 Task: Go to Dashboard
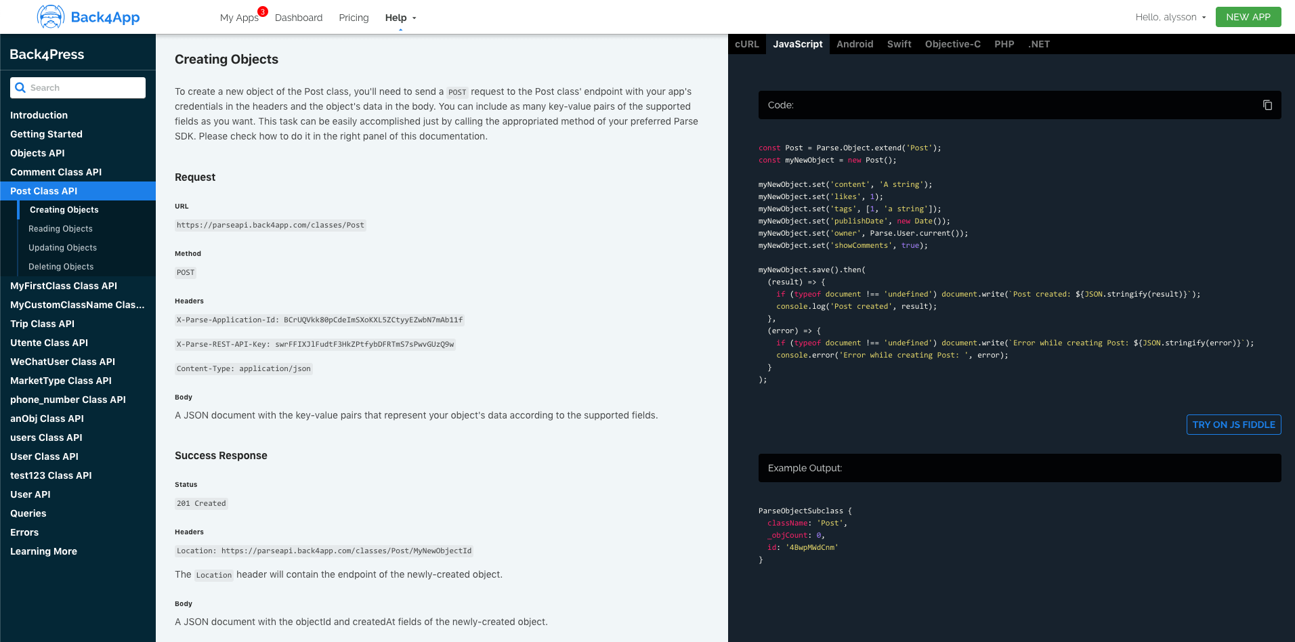299,18
